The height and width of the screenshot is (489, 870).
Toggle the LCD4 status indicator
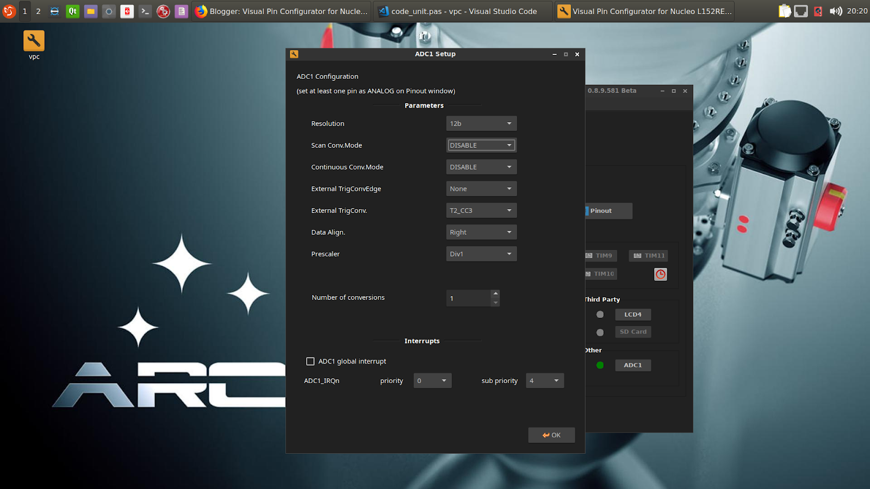point(600,315)
